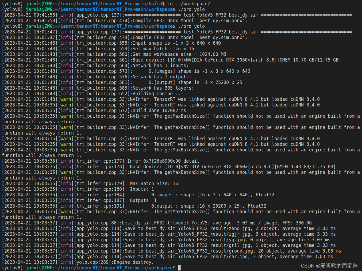The image size is (362, 271).
Task: Click the 'Network has 305 layers:' line
Action: [163, 88]
